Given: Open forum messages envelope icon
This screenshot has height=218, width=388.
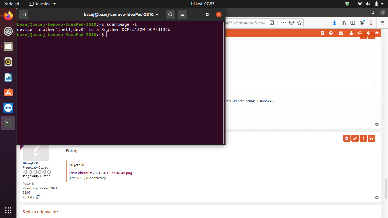Looking at the screenshot, I should [x=341, y=33].
